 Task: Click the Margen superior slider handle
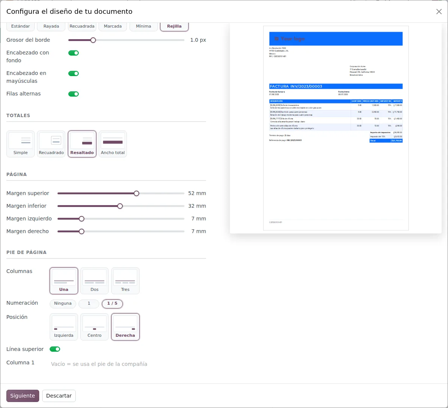(x=137, y=194)
